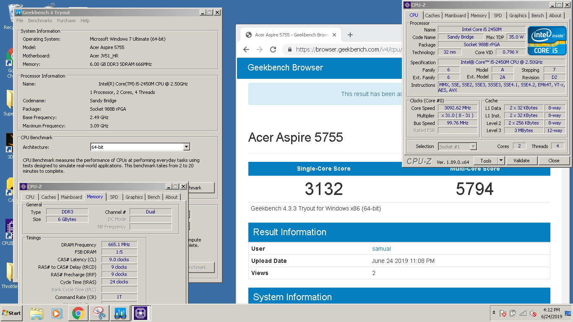The width and height of the screenshot is (573, 322).
Task: Click the power plug tray icon
Action: coord(513,313)
